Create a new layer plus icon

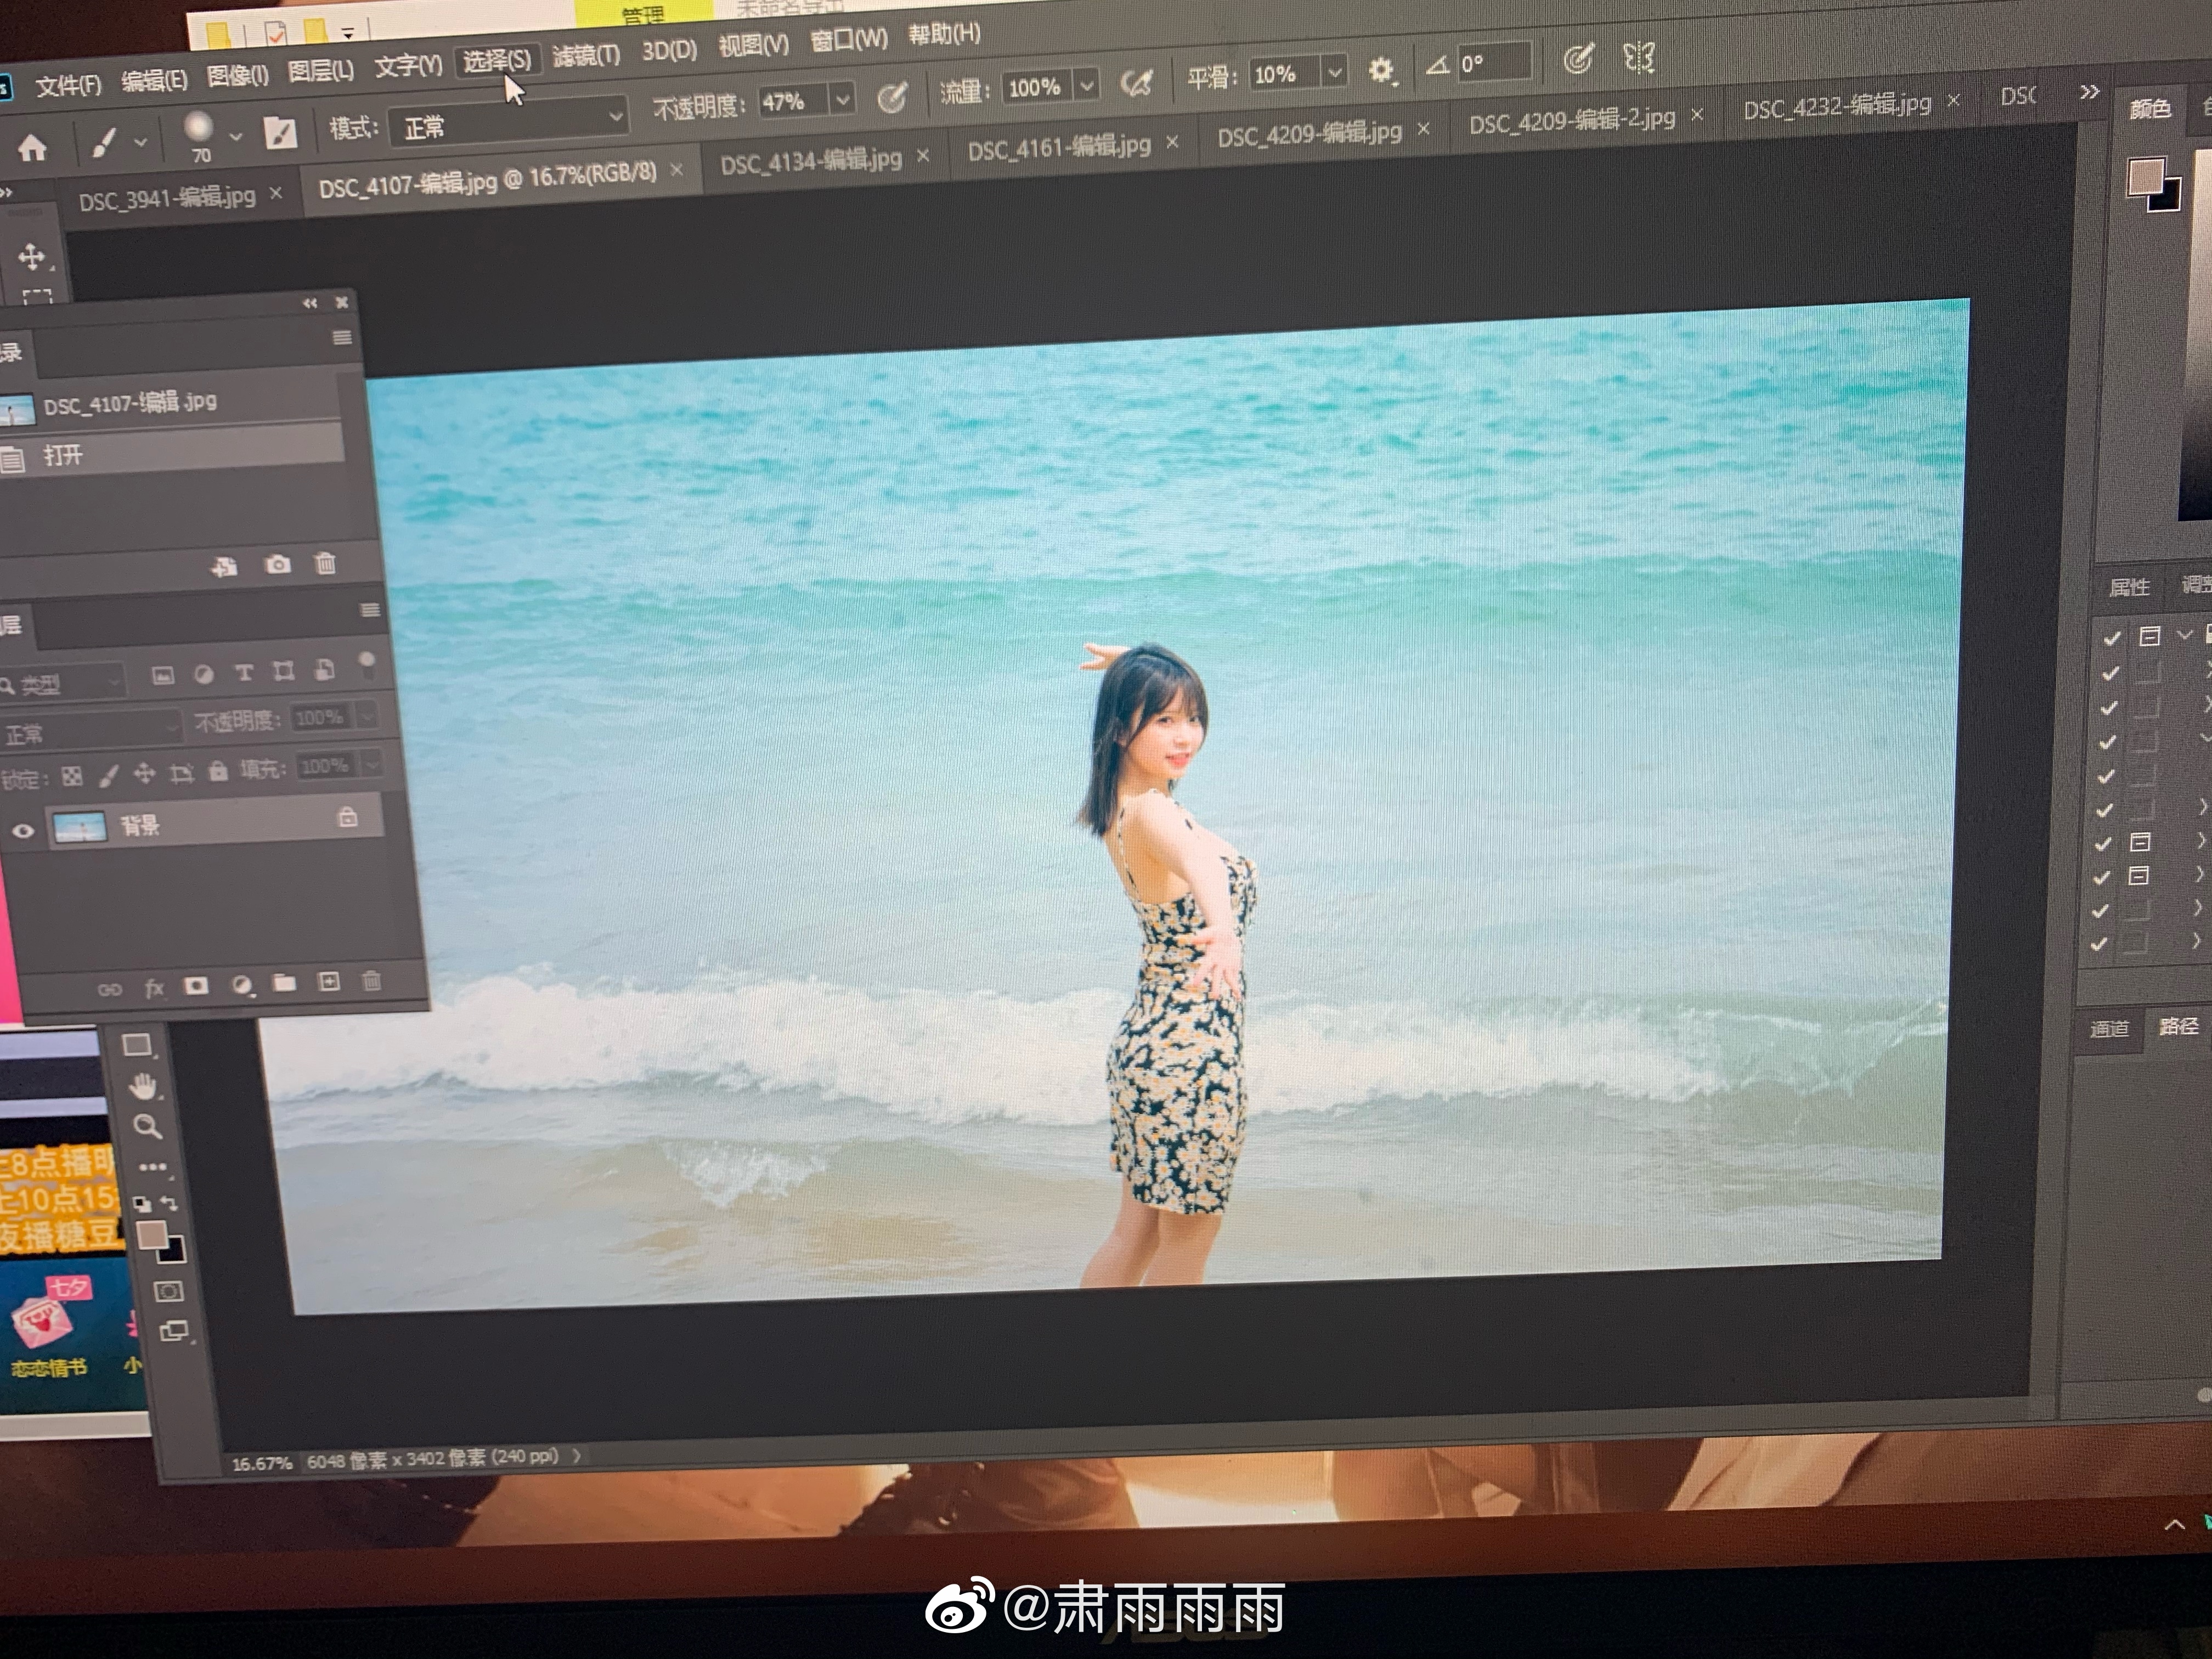coord(329,981)
